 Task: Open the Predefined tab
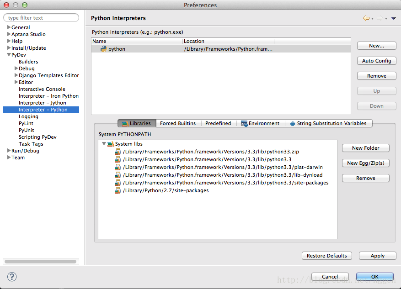(218, 124)
